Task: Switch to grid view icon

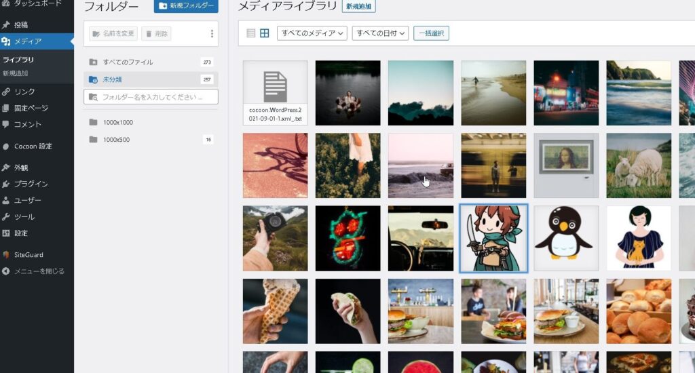Action: pyautogui.click(x=265, y=33)
